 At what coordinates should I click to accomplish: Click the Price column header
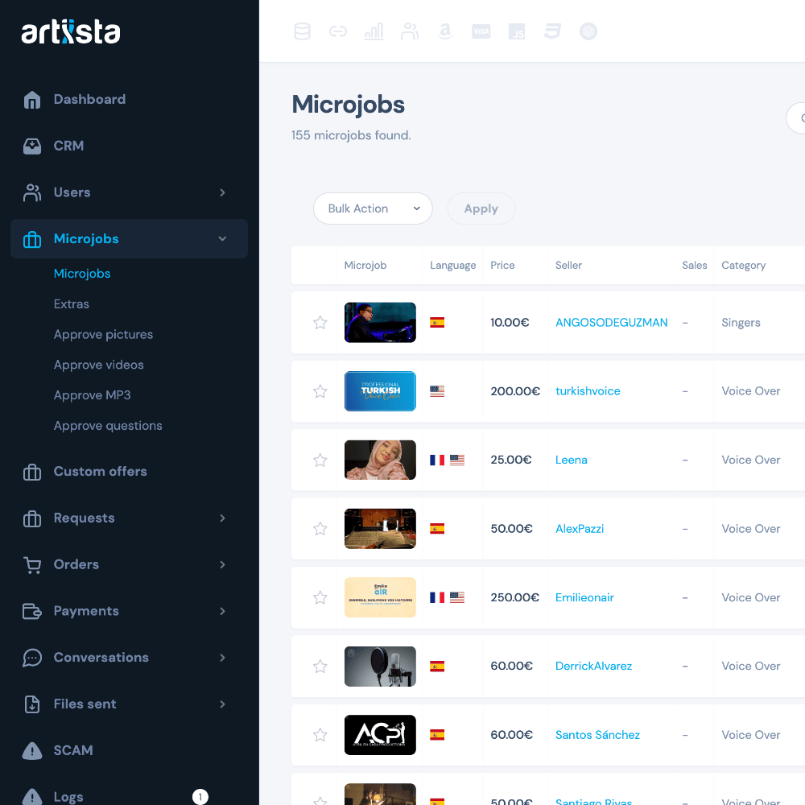pos(502,266)
